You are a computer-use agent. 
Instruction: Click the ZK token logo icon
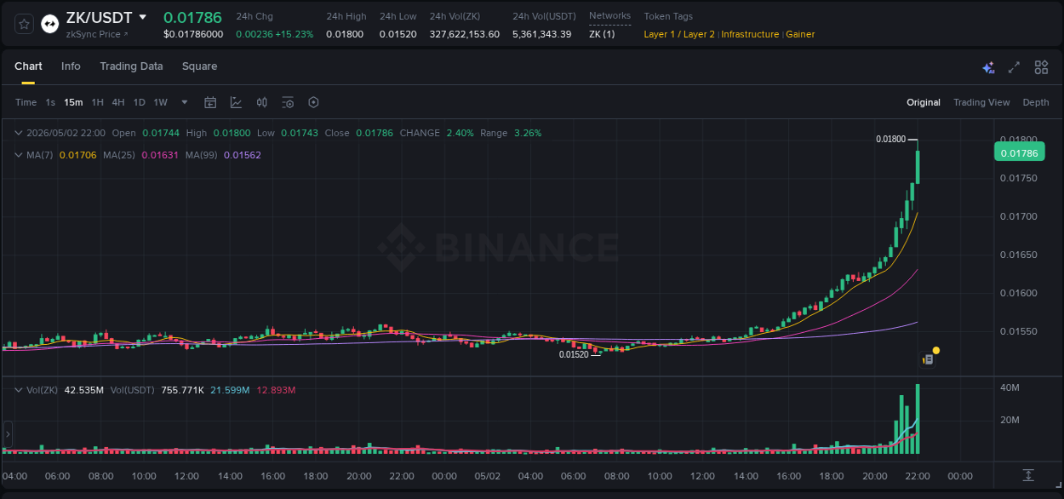(x=49, y=24)
